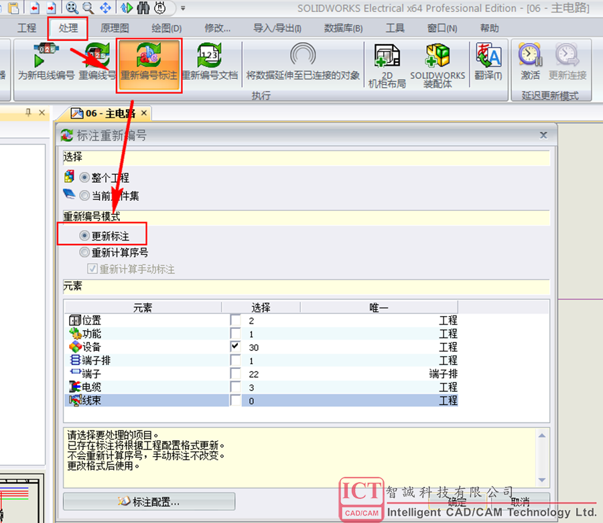Click 重新编号文档 renumber documents tool

point(210,62)
